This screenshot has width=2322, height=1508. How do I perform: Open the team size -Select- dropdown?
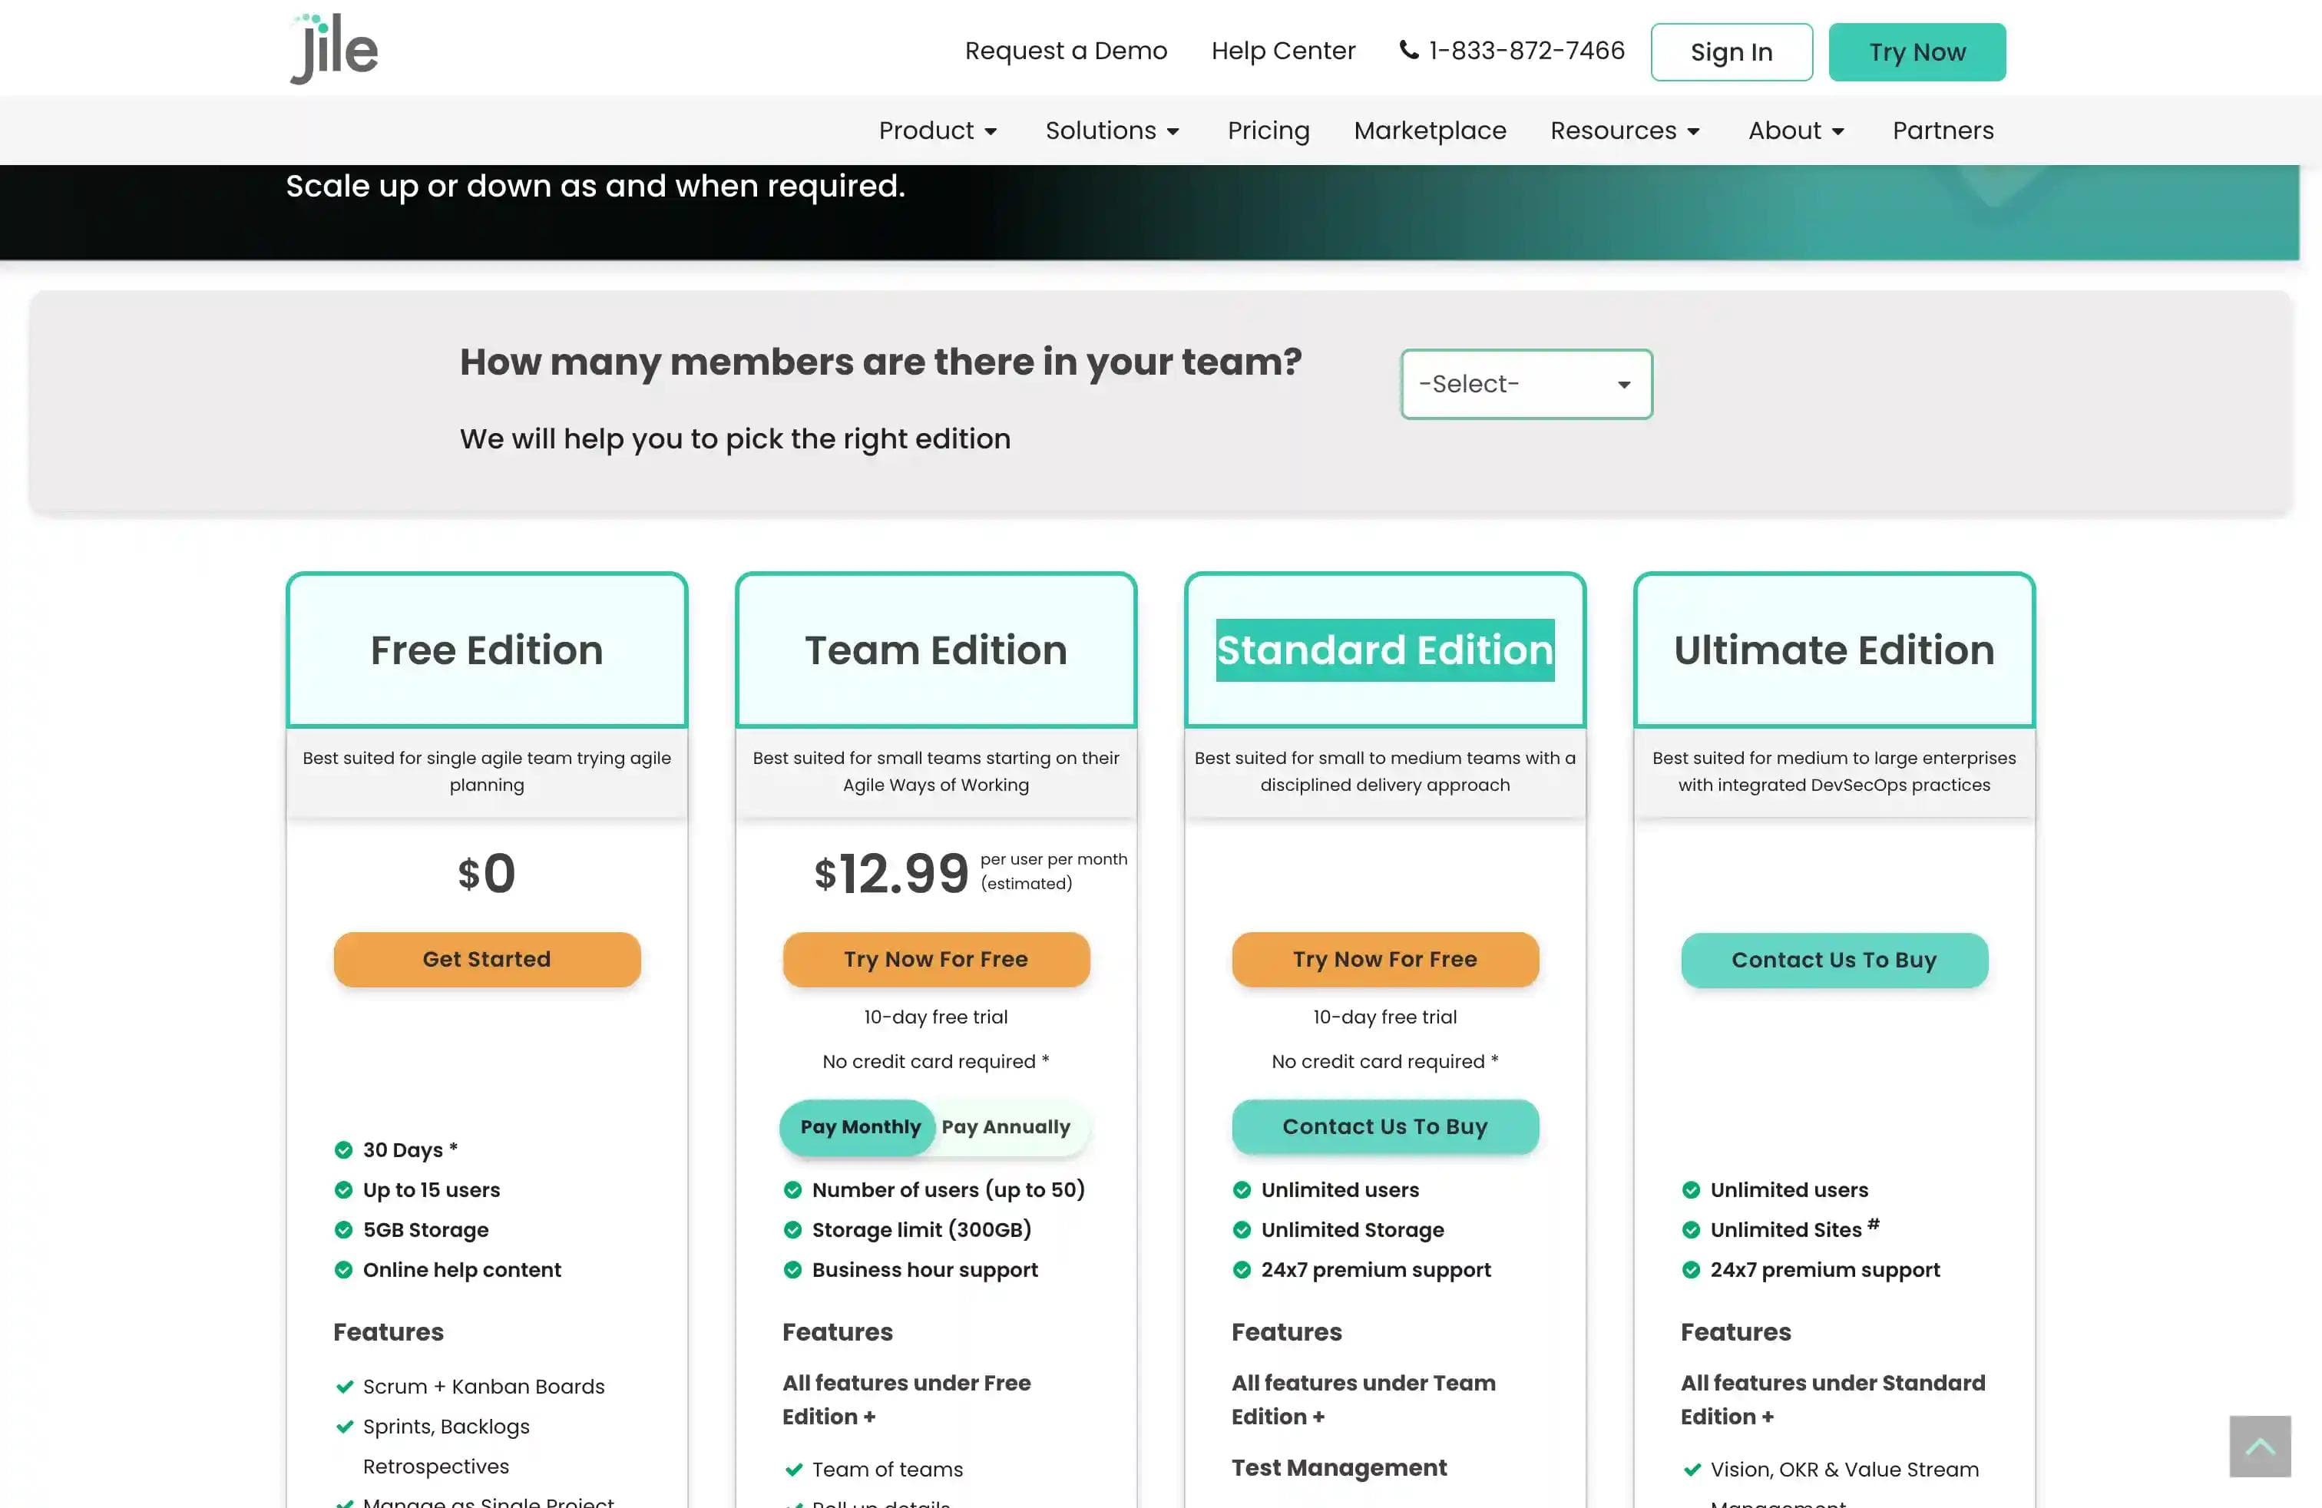point(1525,383)
